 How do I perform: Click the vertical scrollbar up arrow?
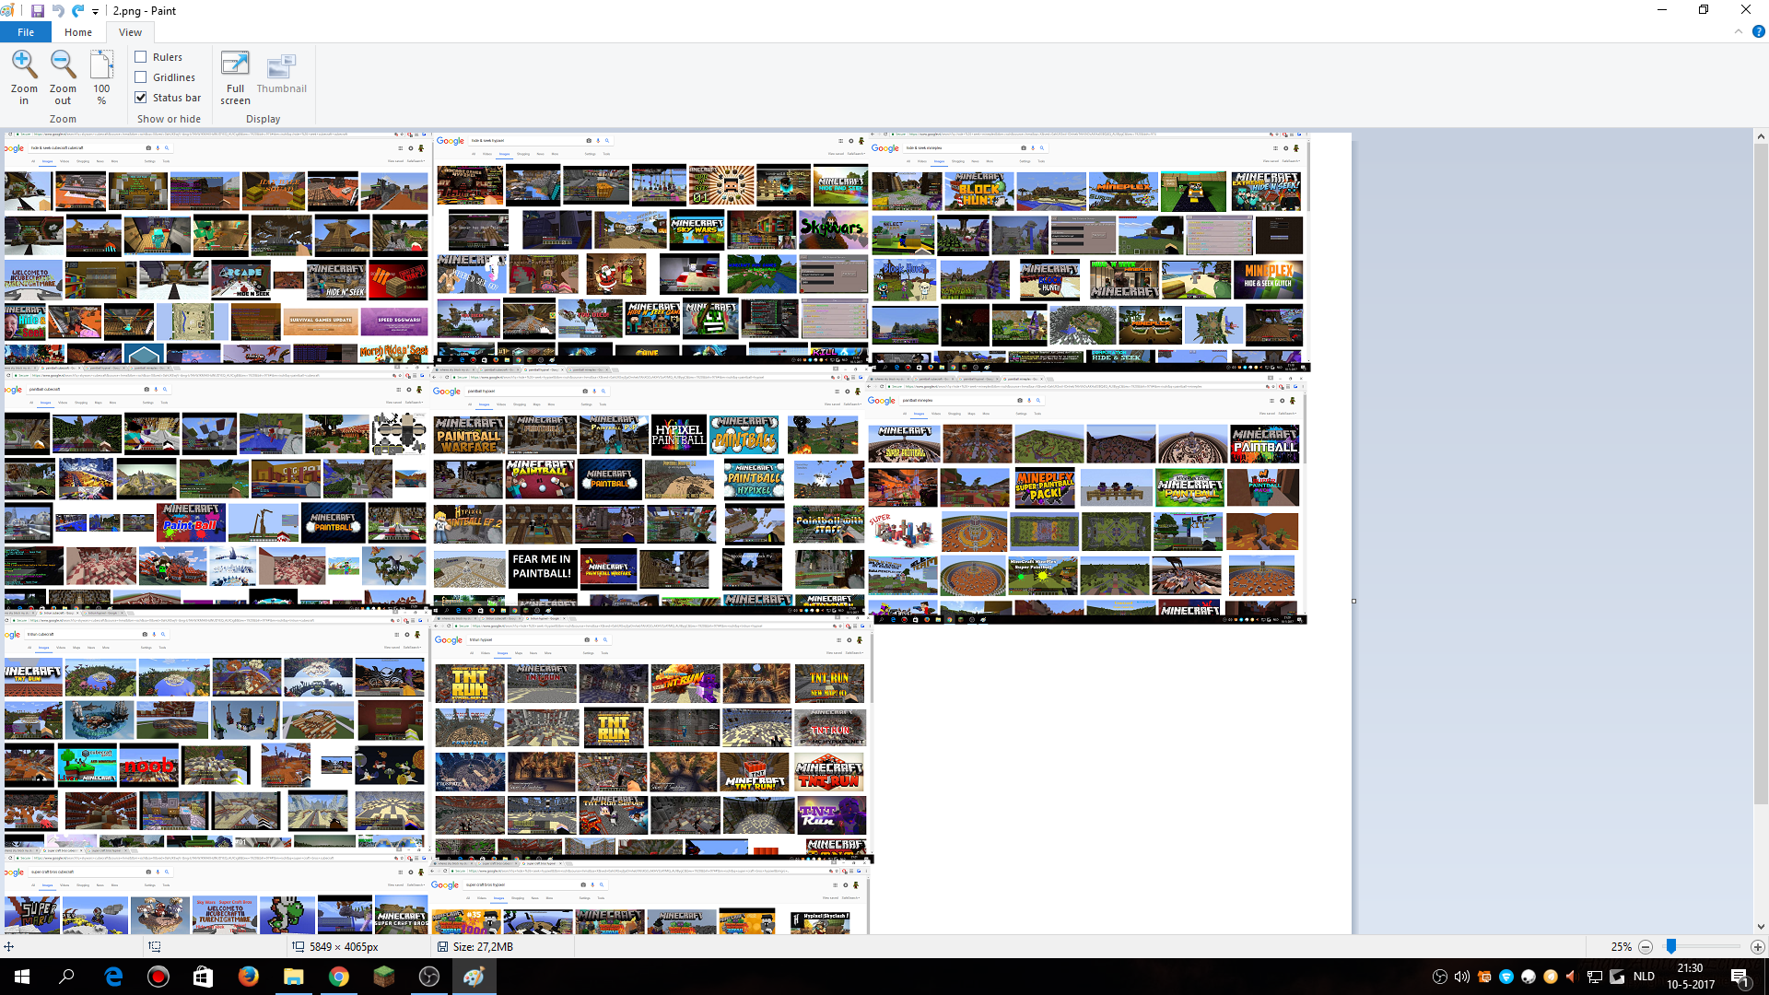(1761, 136)
